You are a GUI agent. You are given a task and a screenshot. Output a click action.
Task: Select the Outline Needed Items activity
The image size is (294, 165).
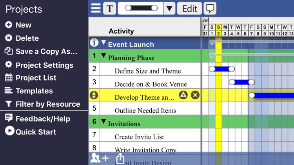point(145,111)
